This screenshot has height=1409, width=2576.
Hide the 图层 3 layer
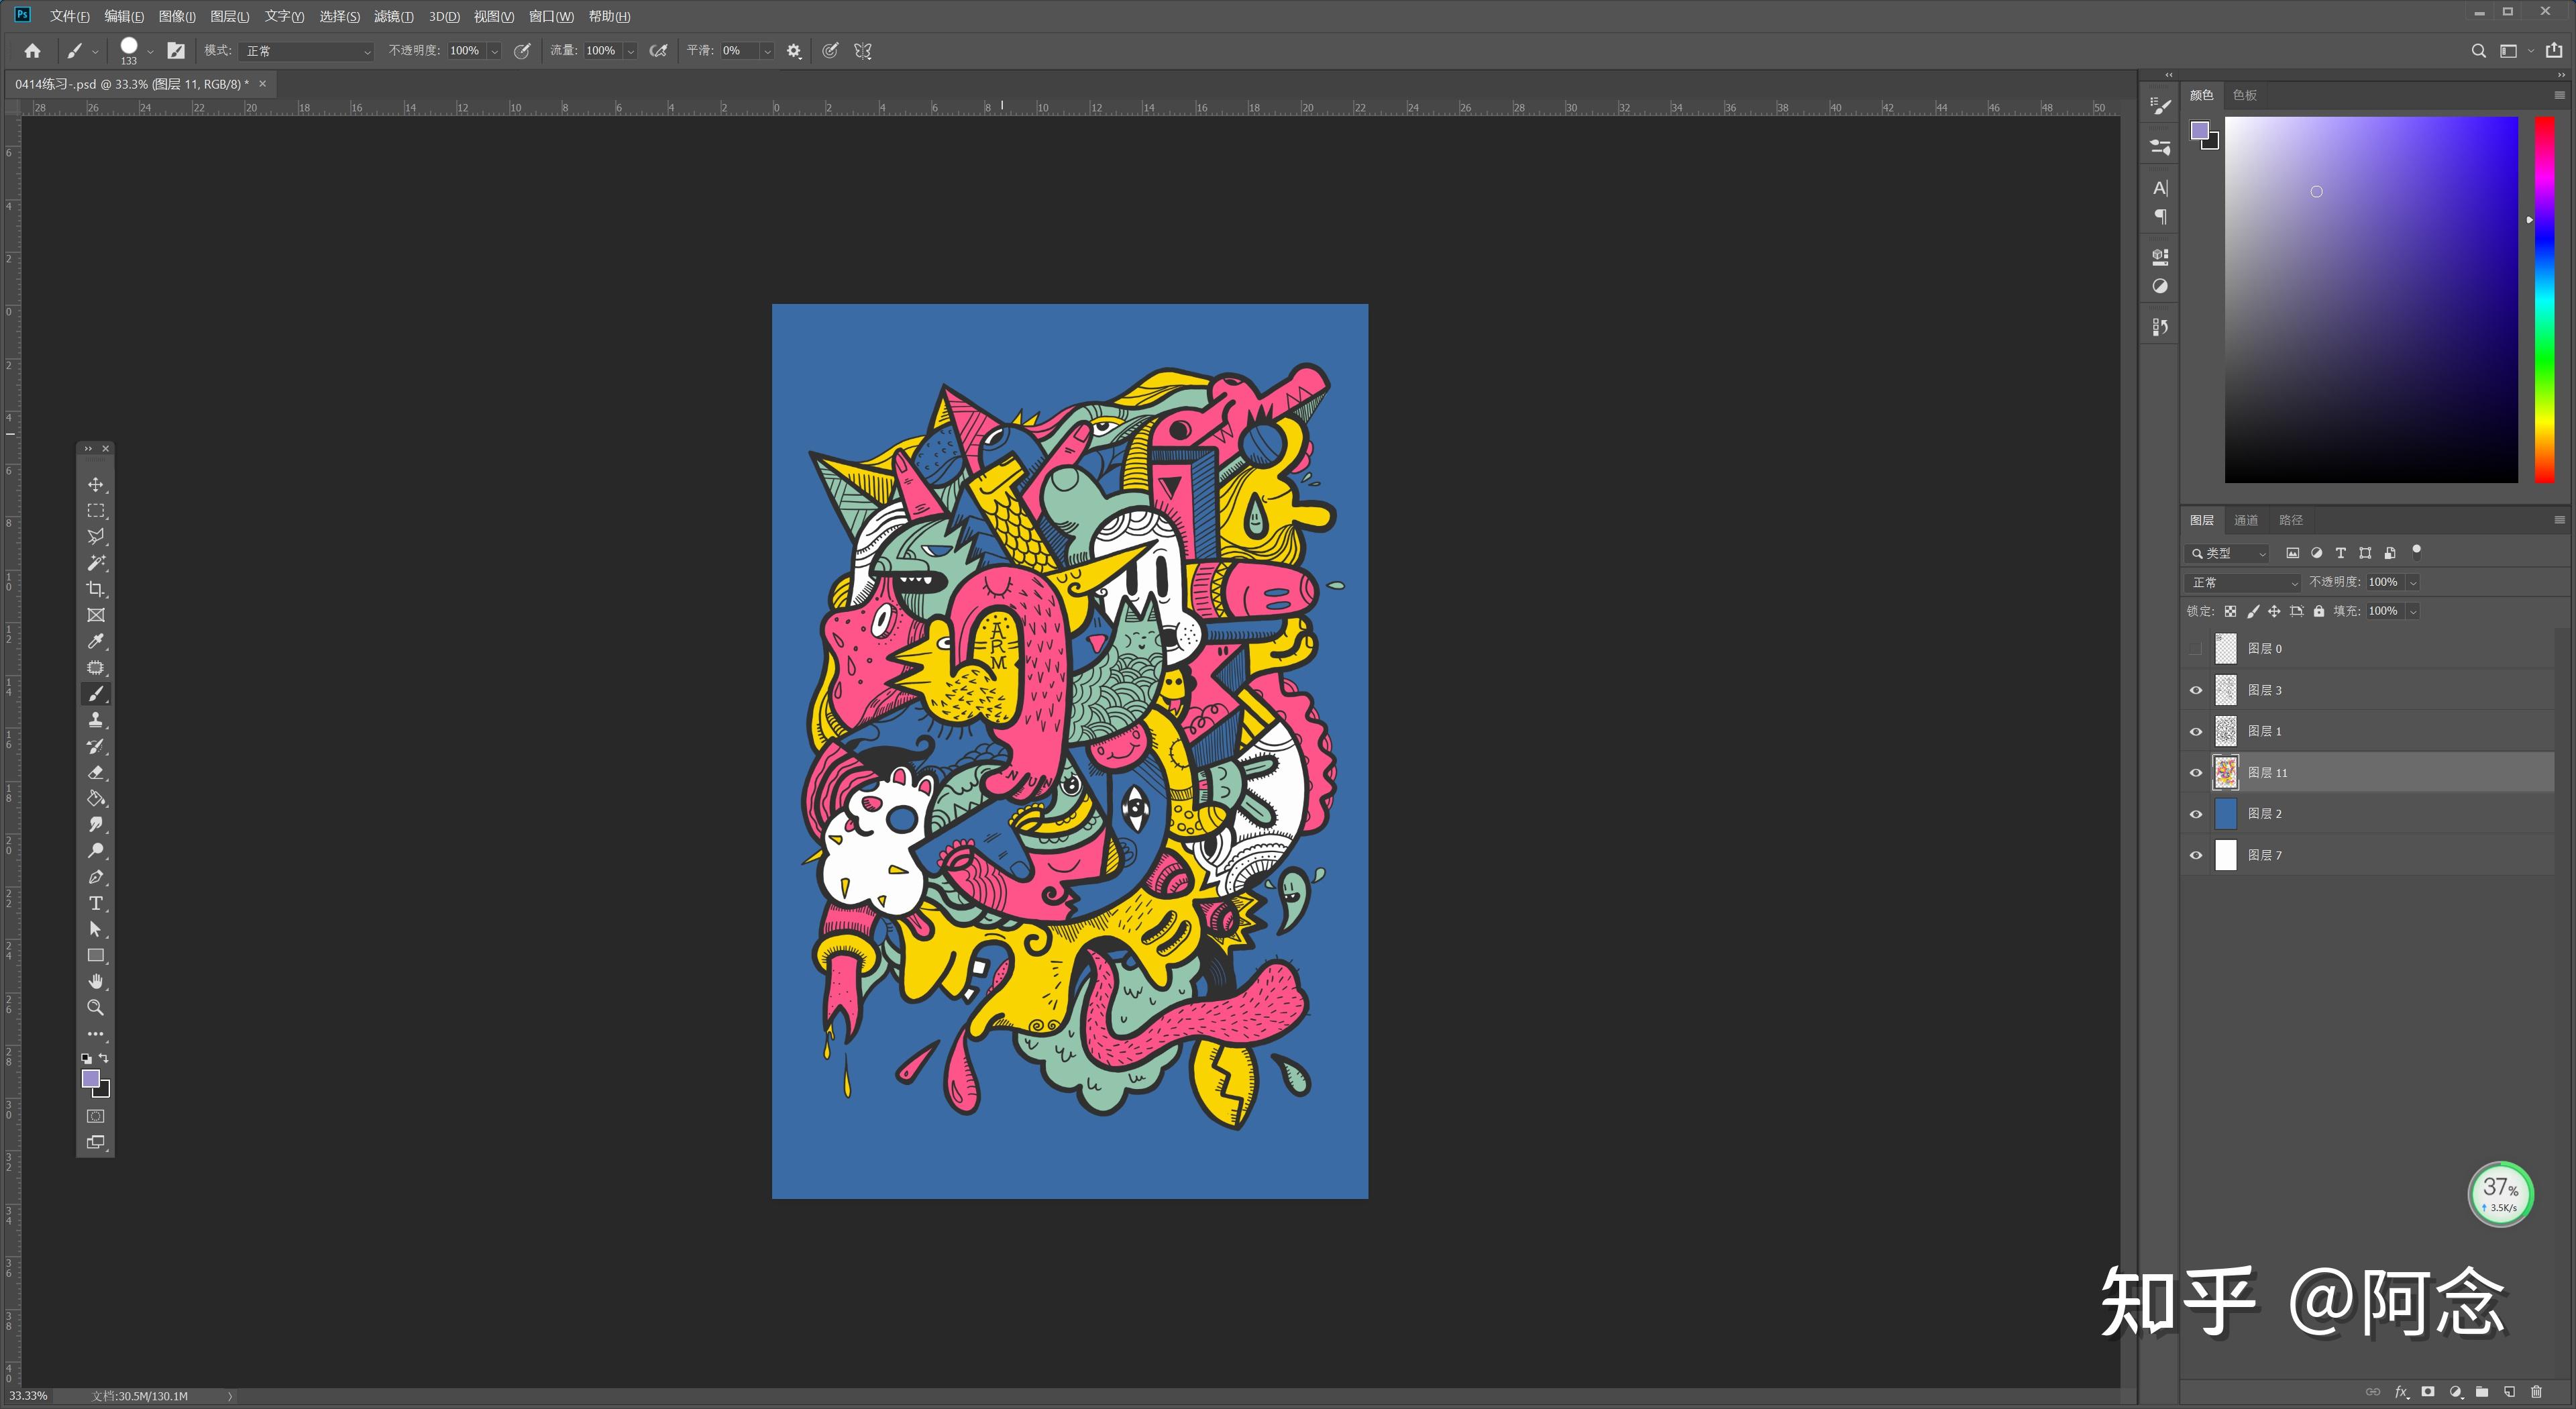coord(2196,690)
